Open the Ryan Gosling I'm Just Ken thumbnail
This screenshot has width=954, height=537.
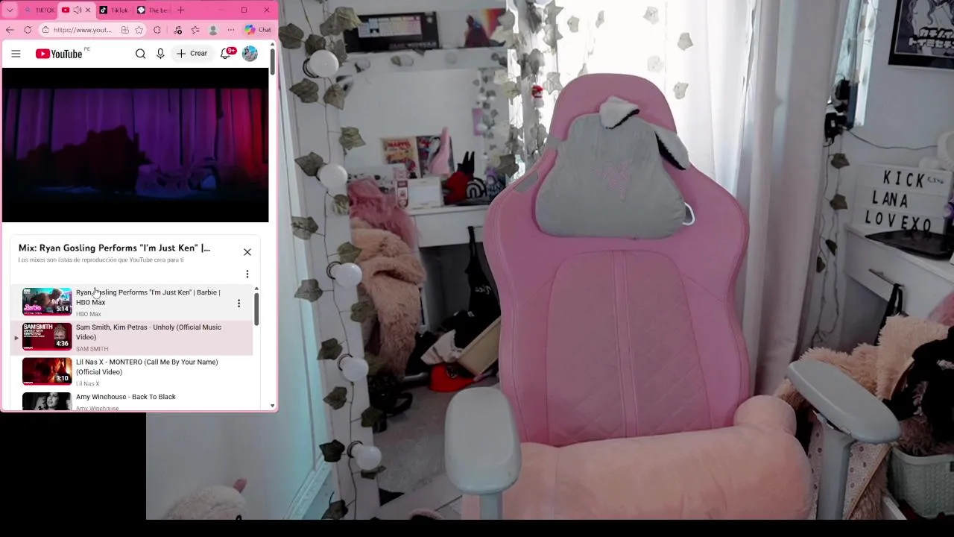47,301
